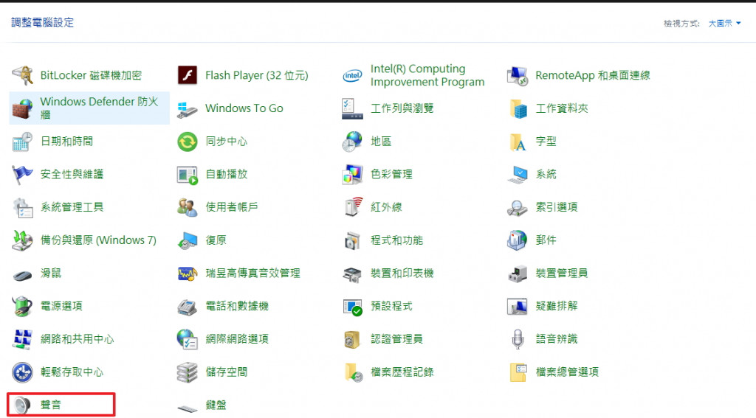The width and height of the screenshot is (756, 418).
Task: Open the 工作資料夾 folder icon
Action: click(x=518, y=109)
